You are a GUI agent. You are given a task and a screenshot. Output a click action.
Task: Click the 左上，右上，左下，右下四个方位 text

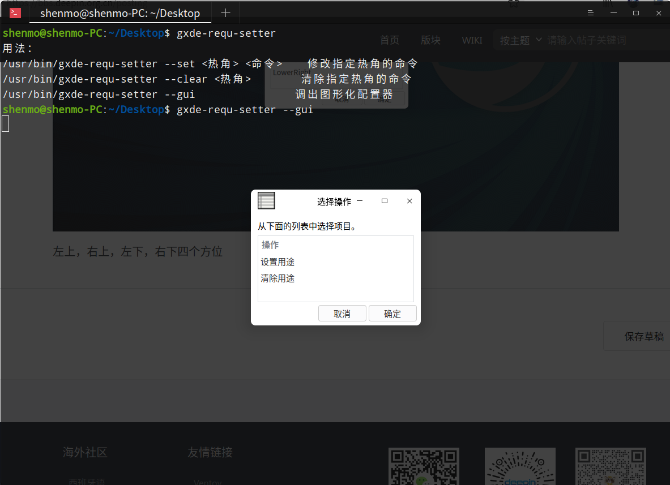pos(138,251)
